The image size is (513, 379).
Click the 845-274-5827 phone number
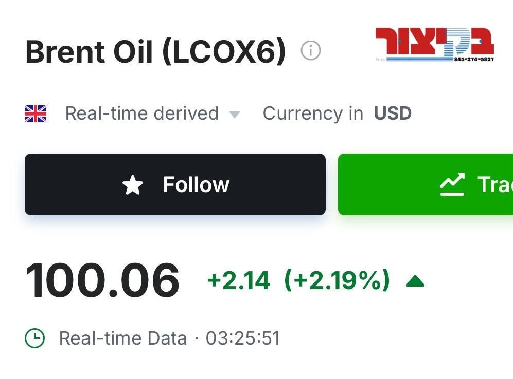(474, 59)
